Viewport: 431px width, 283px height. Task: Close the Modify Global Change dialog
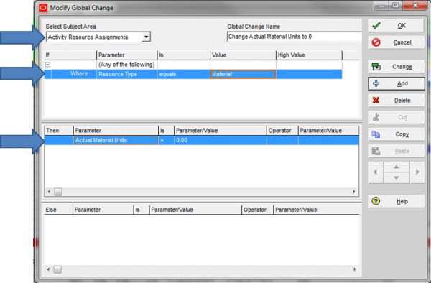click(x=415, y=5)
